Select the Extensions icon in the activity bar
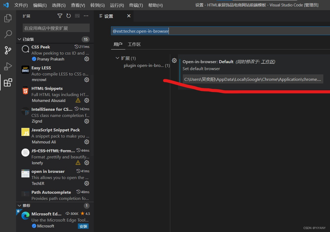Viewport: 330px width, 232px height. pos(8,82)
